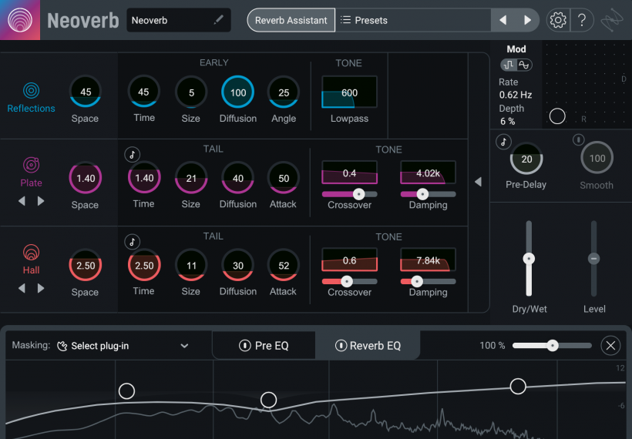Click the Neoverb logo icon

[x=20, y=20]
